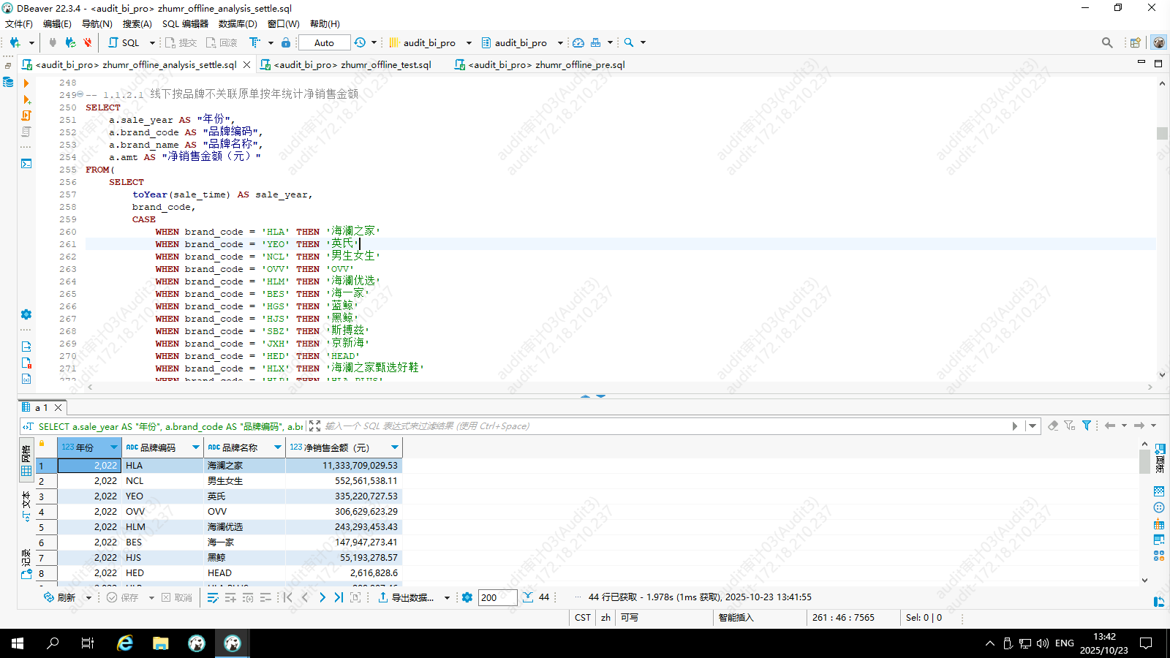Go to the last row of results
Screen dimensions: 1170x658
pos(339,597)
